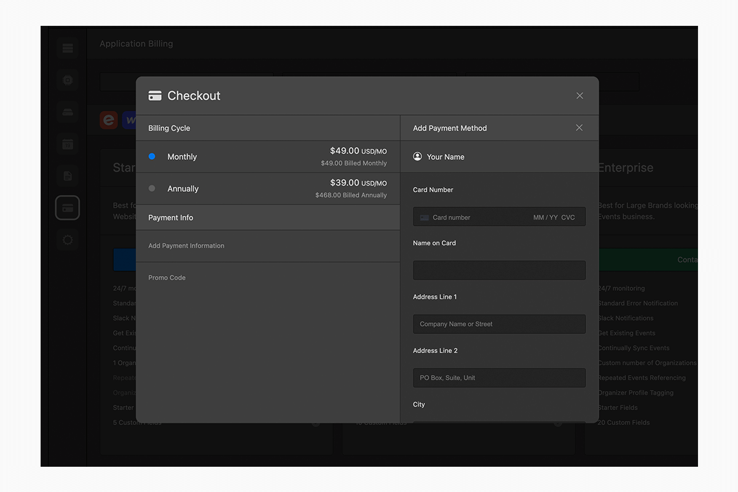The image size is (738, 492).
Task: Click the $39.00 USD/MO price
Action: (359, 183)
